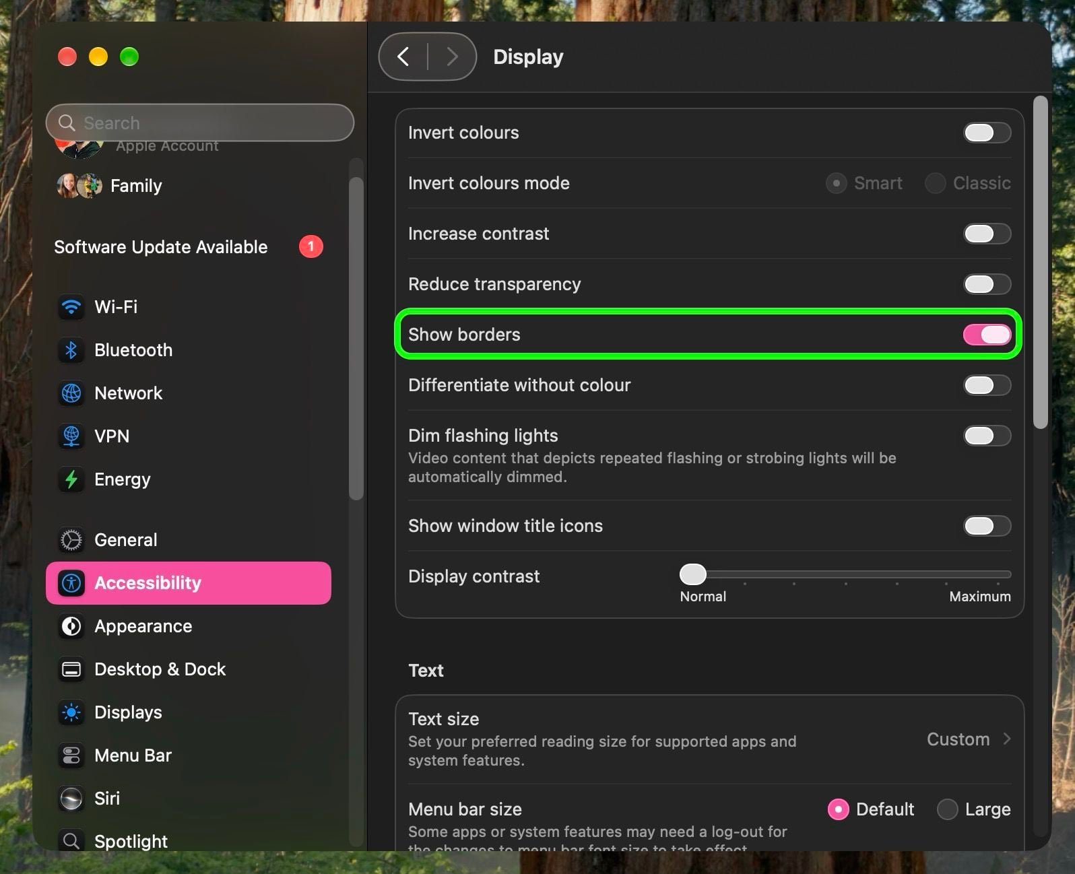This screenshot has height=874, width=1075.
Task: Open Siri settings icon
Action: click(x=71, y=799)
